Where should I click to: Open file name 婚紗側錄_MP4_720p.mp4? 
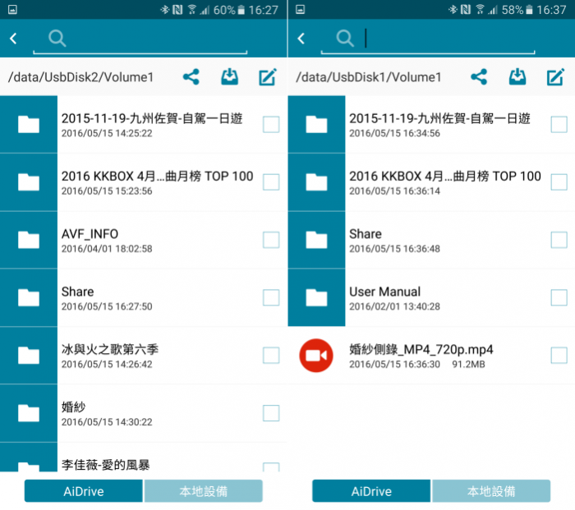point(421,349)
